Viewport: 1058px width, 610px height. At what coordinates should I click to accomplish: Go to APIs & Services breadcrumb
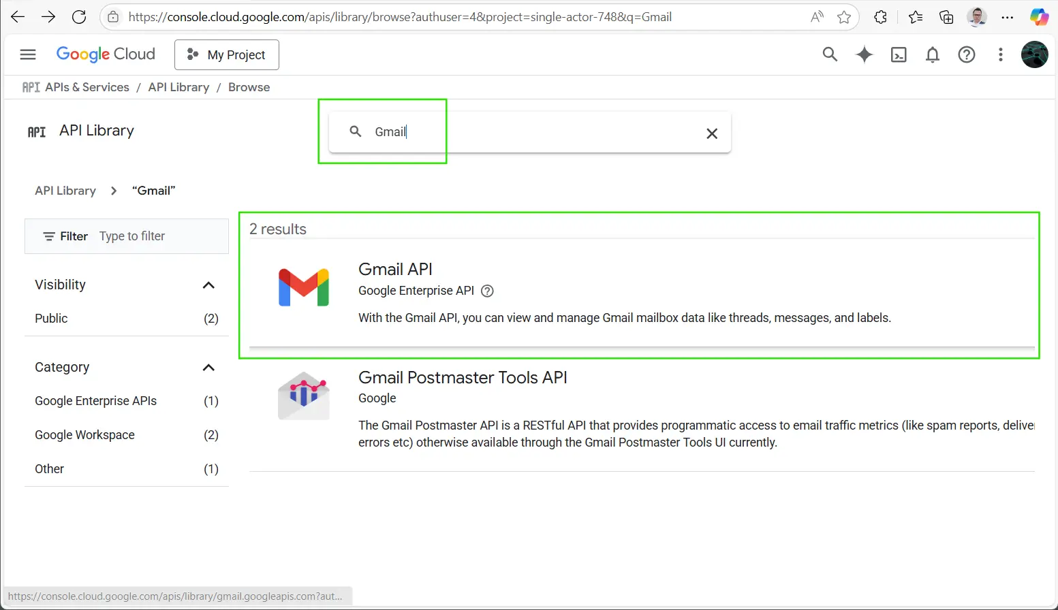coord(87,87)
